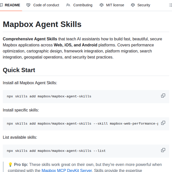This screenshot has width=172, height=172.
Task: Copy the list available skills command
Action: coord(163,150)
